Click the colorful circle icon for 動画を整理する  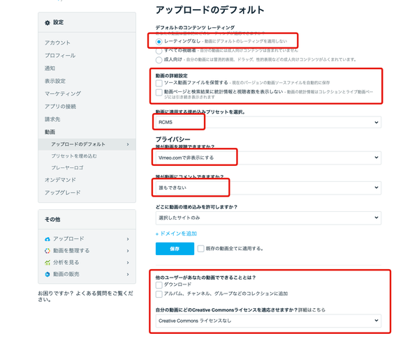click(47, 251)
